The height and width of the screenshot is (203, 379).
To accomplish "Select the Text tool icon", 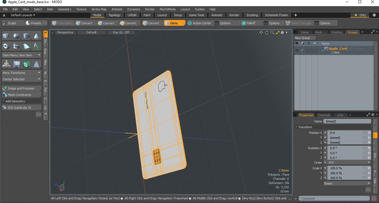I will [36, 46].
